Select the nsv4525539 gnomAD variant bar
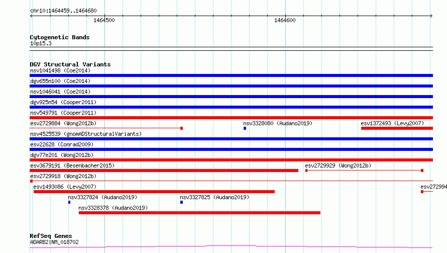The image size is (447, 253). pos(231,139)
